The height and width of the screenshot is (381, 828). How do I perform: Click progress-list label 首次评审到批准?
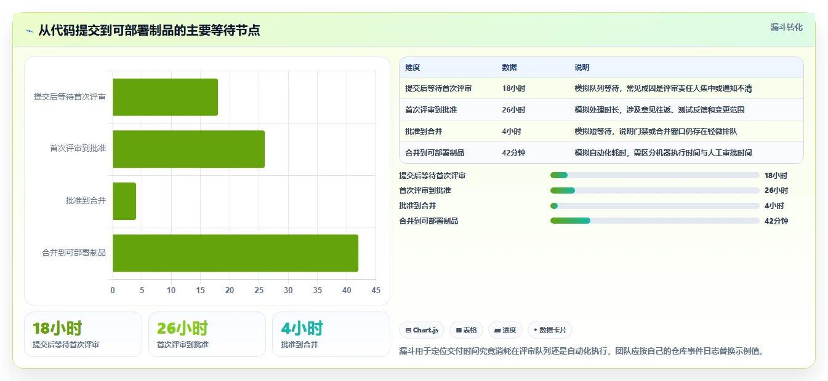[425, 190]
